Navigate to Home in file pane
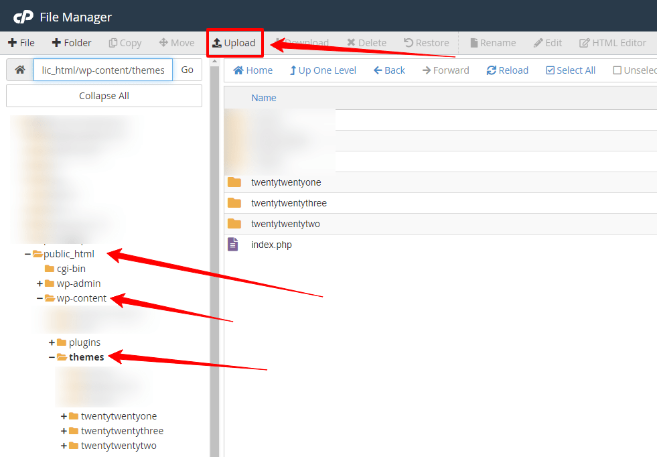This screenshot has height=457, width=657. coord(253,70)
